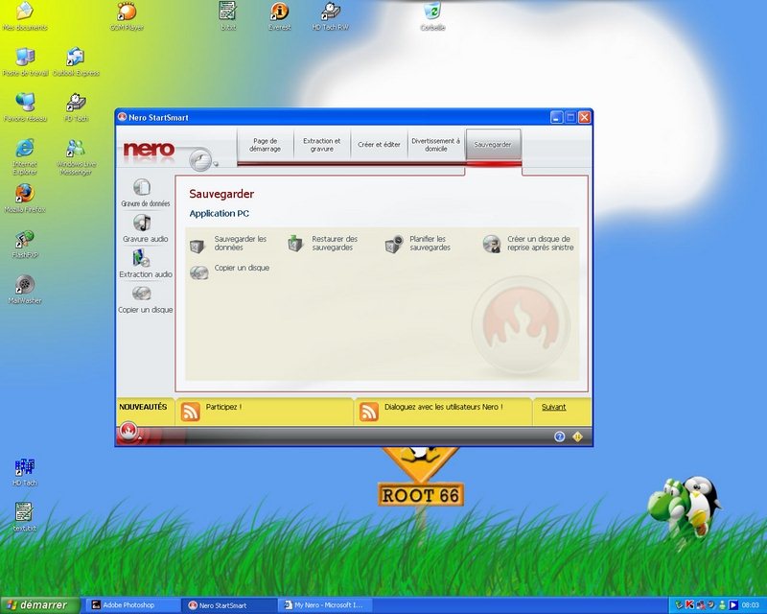The width and height of the screenshot is (767, 614).
Task: Select the MailWasher desktop icon
Action: click(25, 290)
